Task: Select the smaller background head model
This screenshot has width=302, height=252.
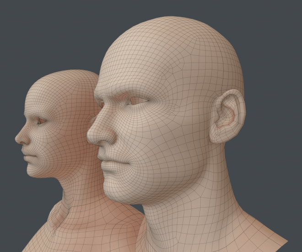Action: click(64, 154)
